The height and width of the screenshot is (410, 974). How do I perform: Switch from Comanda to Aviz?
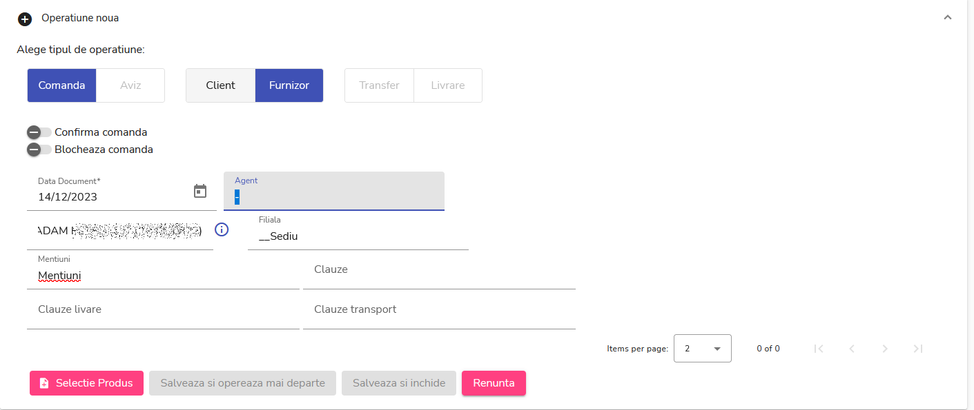[130, 85]
